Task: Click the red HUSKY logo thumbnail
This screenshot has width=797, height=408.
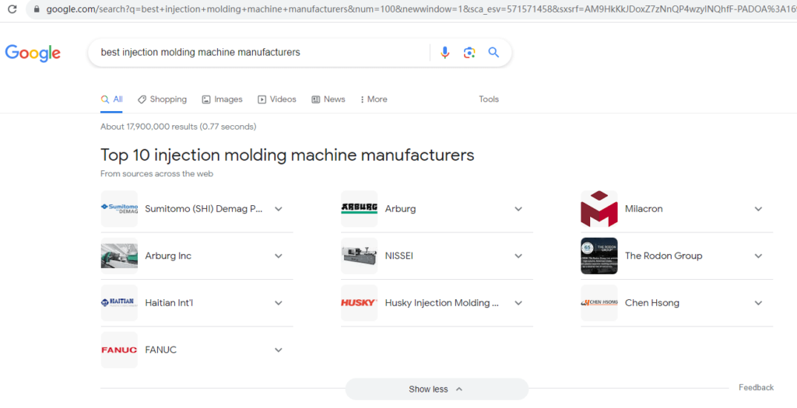Action: pyautogui.click(x=360, y=303)
